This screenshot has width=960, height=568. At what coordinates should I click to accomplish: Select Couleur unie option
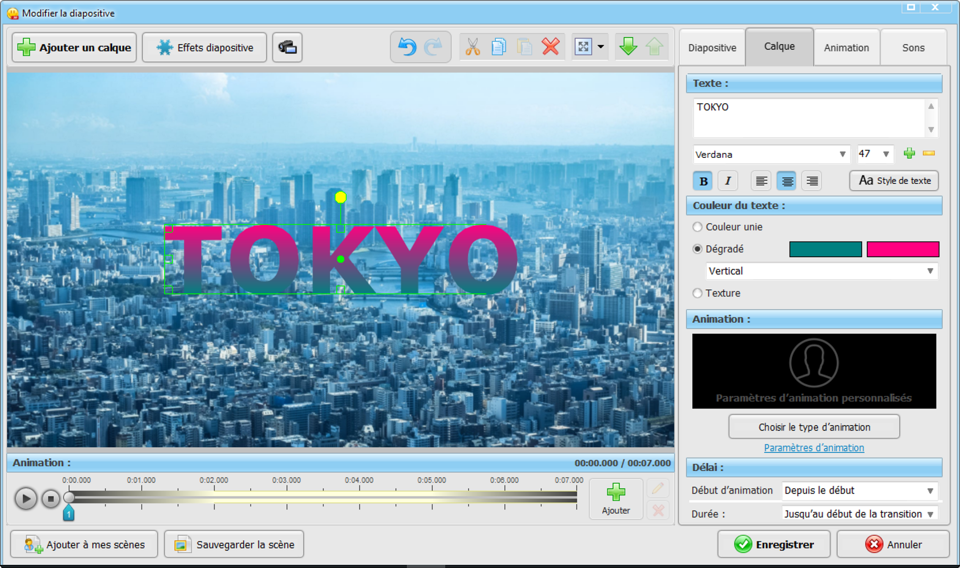(727, 227)
